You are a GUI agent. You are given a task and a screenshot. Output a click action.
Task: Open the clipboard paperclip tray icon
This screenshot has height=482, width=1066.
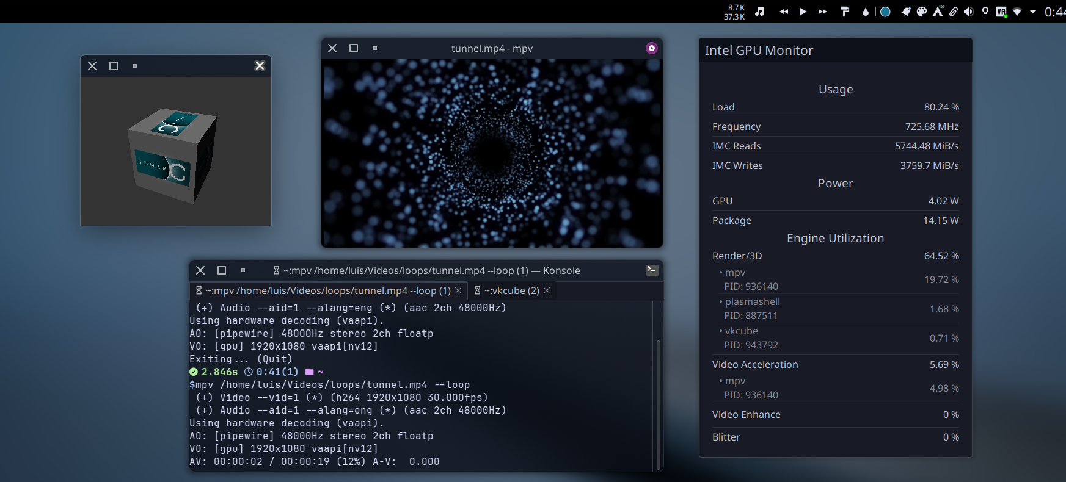click(954, 12)
